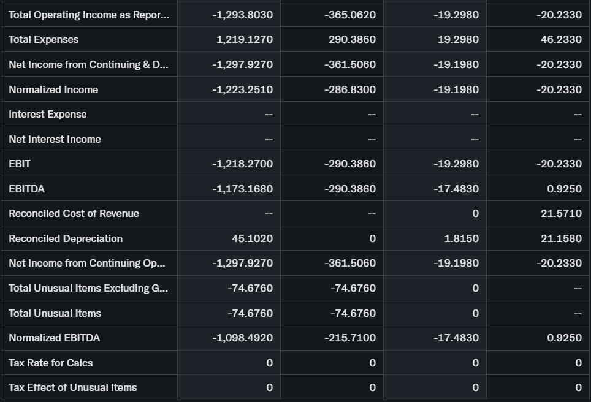Screen dimensions: 591x402
Task: Select the Tax Effect of Unusual Items label
Action: click(72, 387)
